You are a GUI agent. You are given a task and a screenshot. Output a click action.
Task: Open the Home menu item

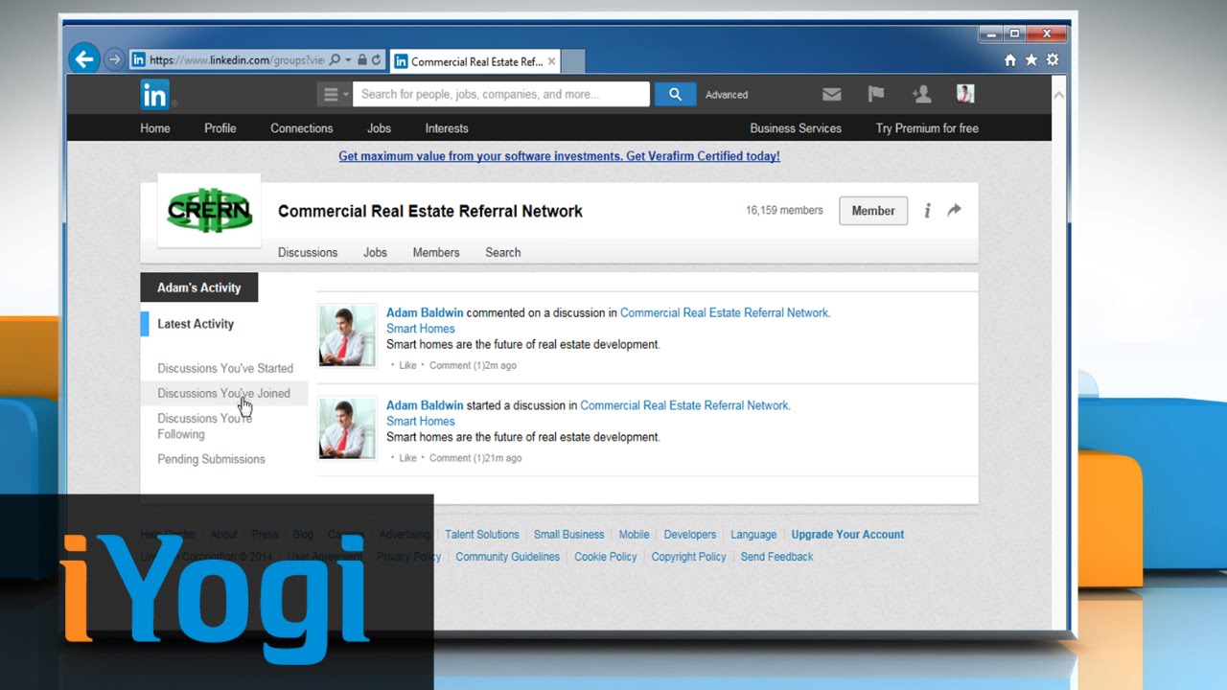[x=155, y=128]
